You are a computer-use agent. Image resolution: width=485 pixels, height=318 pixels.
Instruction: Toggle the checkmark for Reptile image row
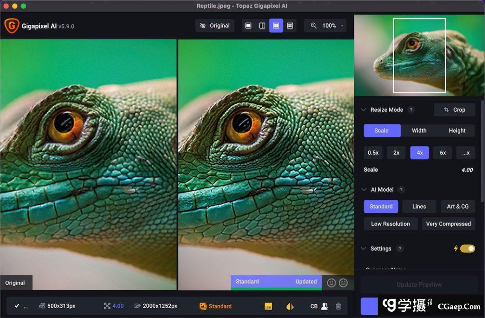tap(17, 306)
